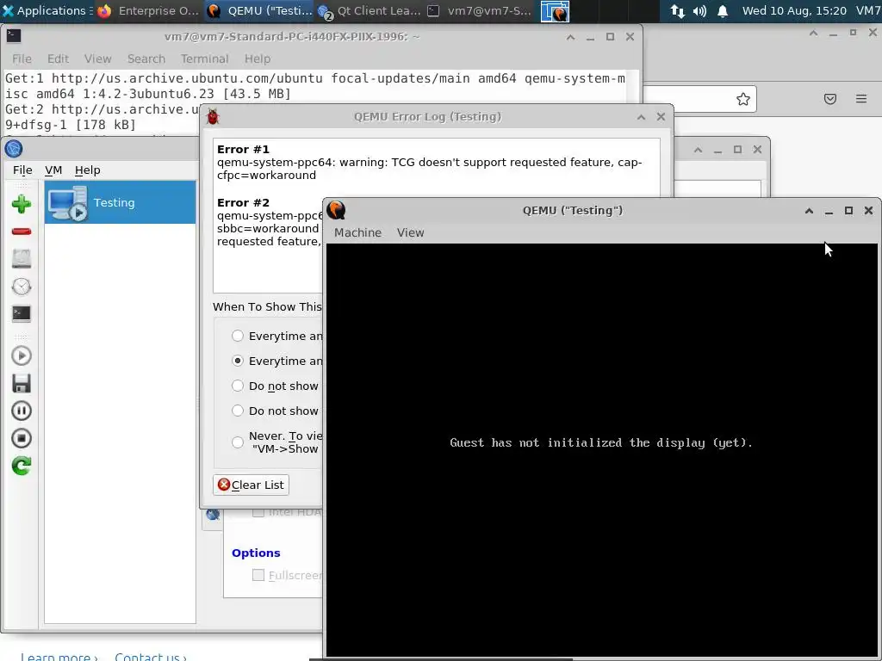Viewport: 882px width, 661px height.
Task: Open the AQEMU Help menu
Action: coord(87,170)
